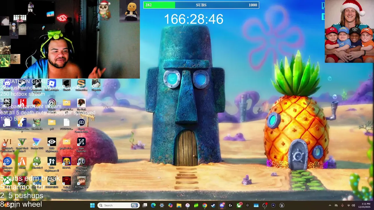This screenshot has height=210, width=374.
Task: Open the Proton VPN shortcut
Action: (x=37, y=143)
